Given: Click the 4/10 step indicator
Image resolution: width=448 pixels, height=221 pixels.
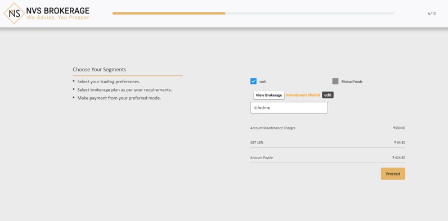Looking at the screenshot, I should click(x=432, y=13).
